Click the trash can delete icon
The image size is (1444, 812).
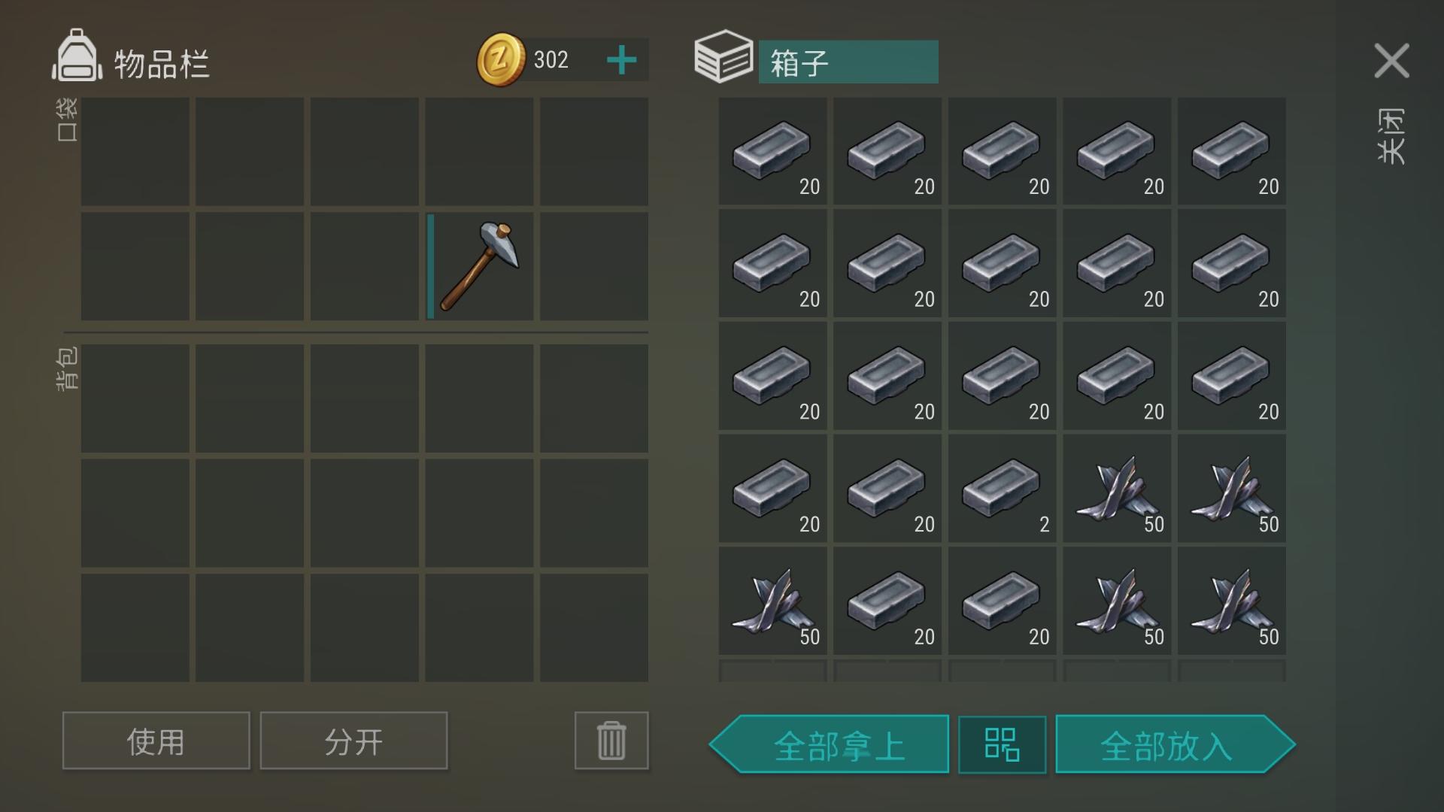point(611,741)
